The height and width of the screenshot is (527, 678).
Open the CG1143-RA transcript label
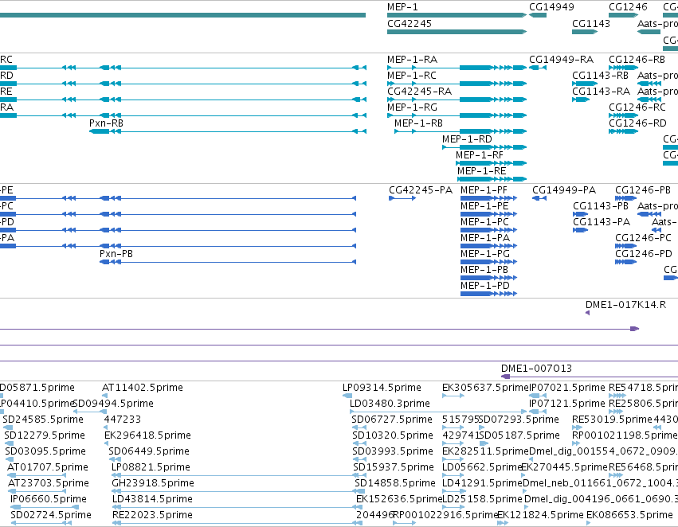(x=600, y=91)
